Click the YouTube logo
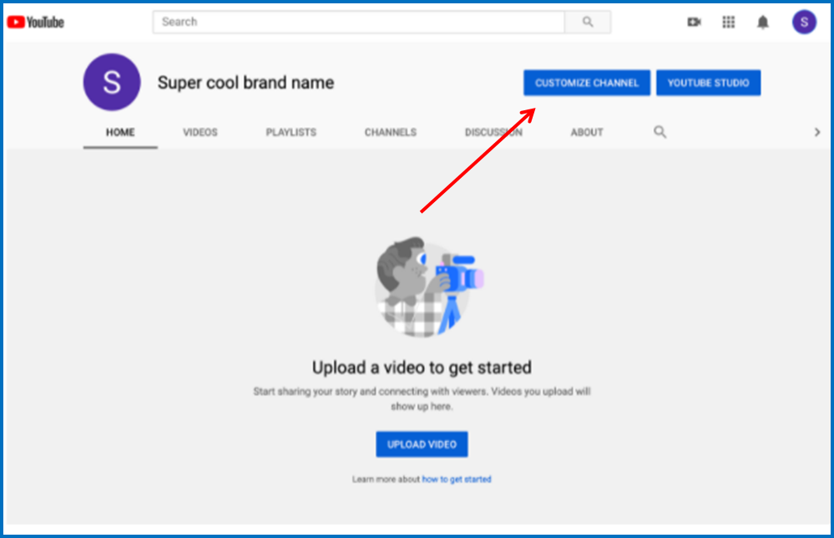Image resolution: width=834 pixels, height=538 pixels. (35, 22)
